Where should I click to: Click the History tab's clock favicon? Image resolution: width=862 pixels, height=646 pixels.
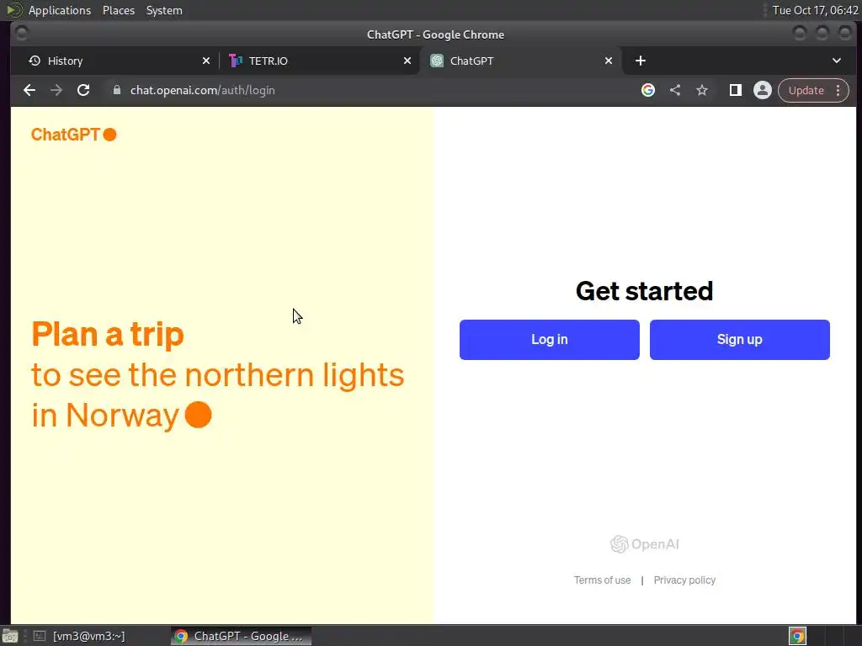(x=34, y=61)
